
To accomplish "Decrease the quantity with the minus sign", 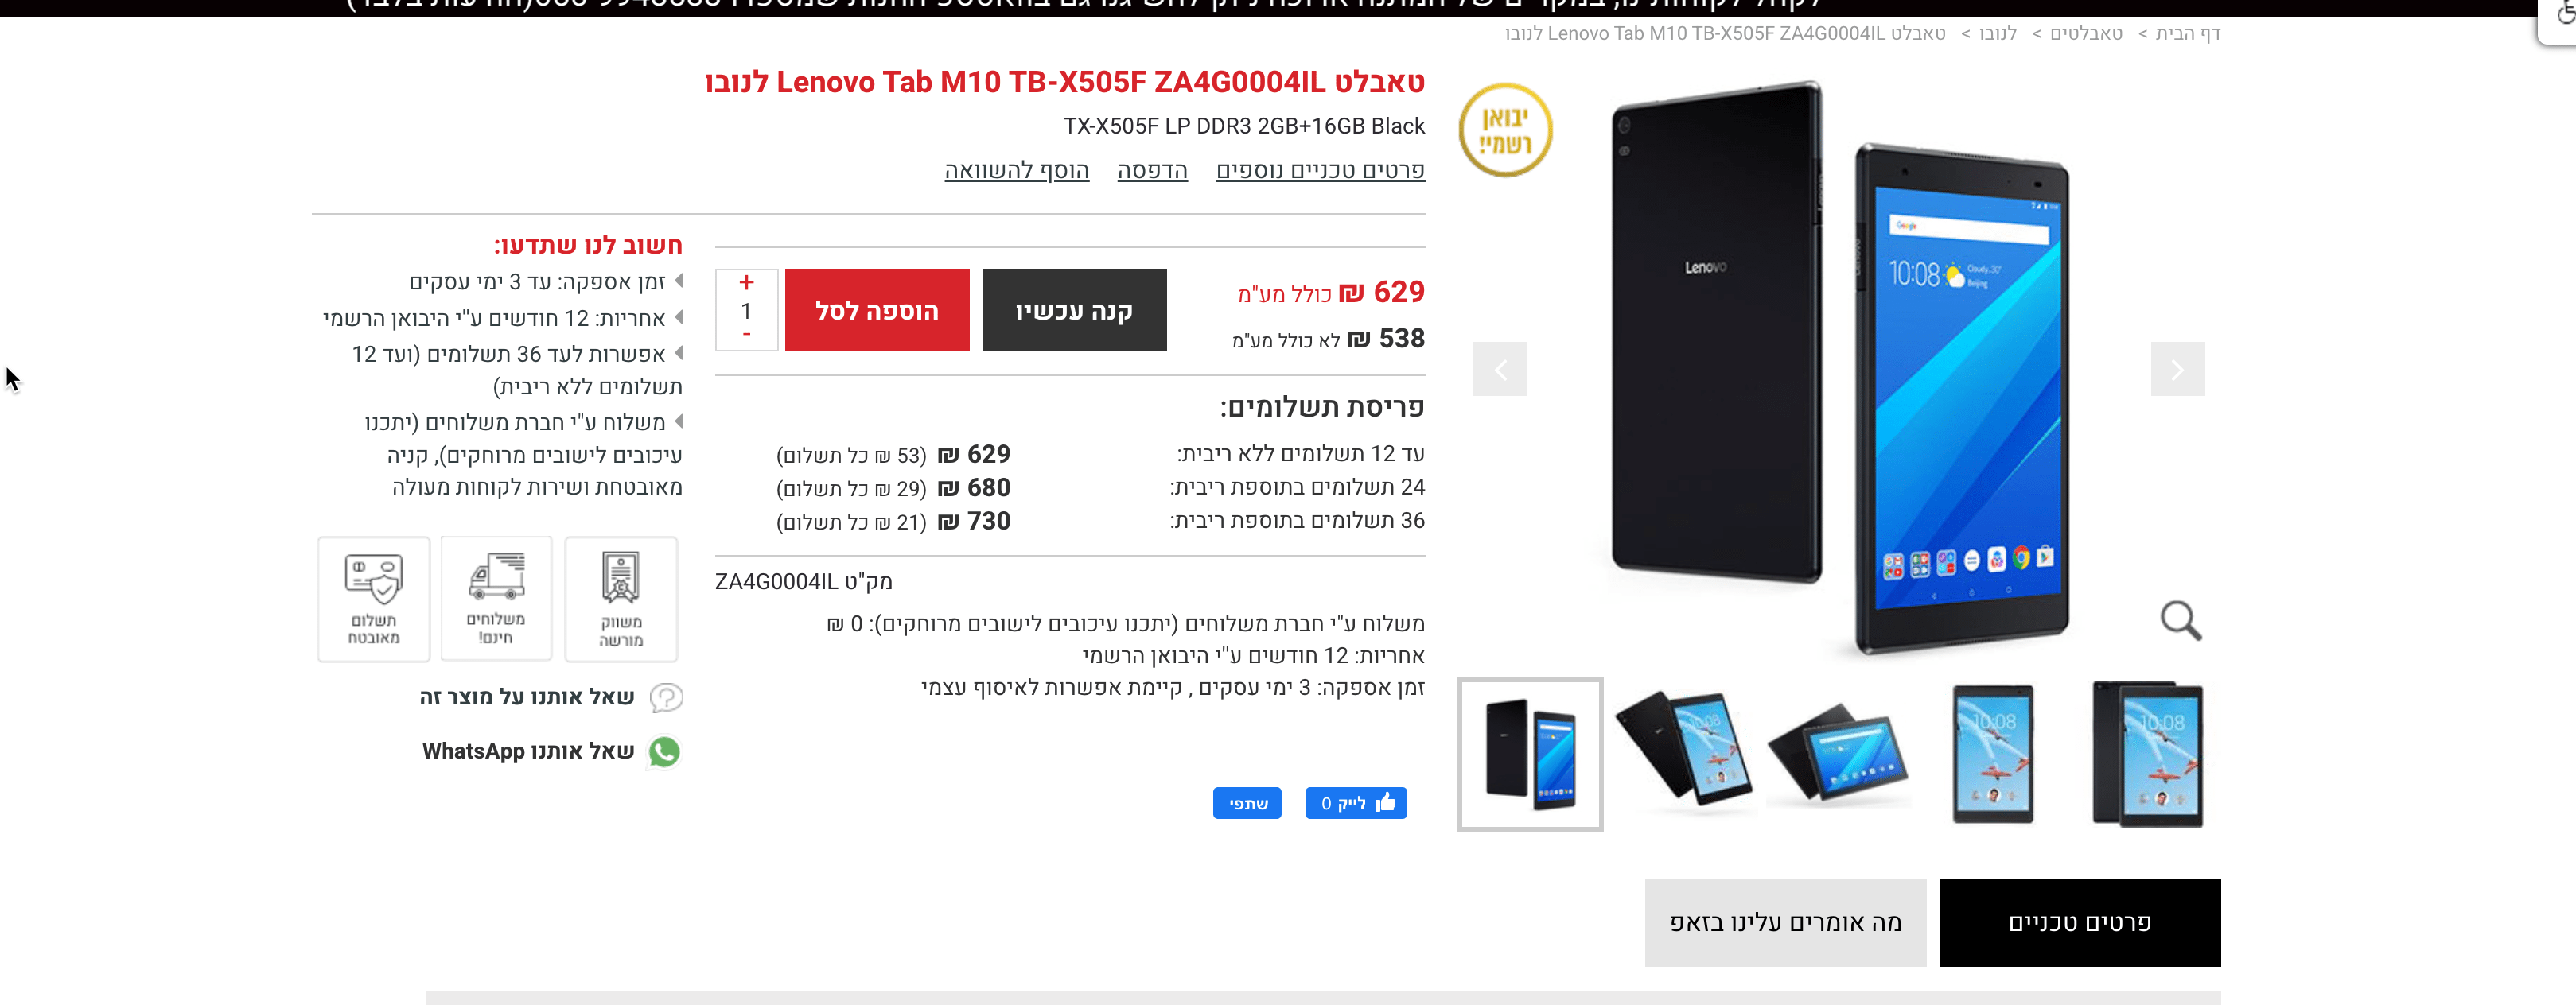I will click(x=746, y=335).
